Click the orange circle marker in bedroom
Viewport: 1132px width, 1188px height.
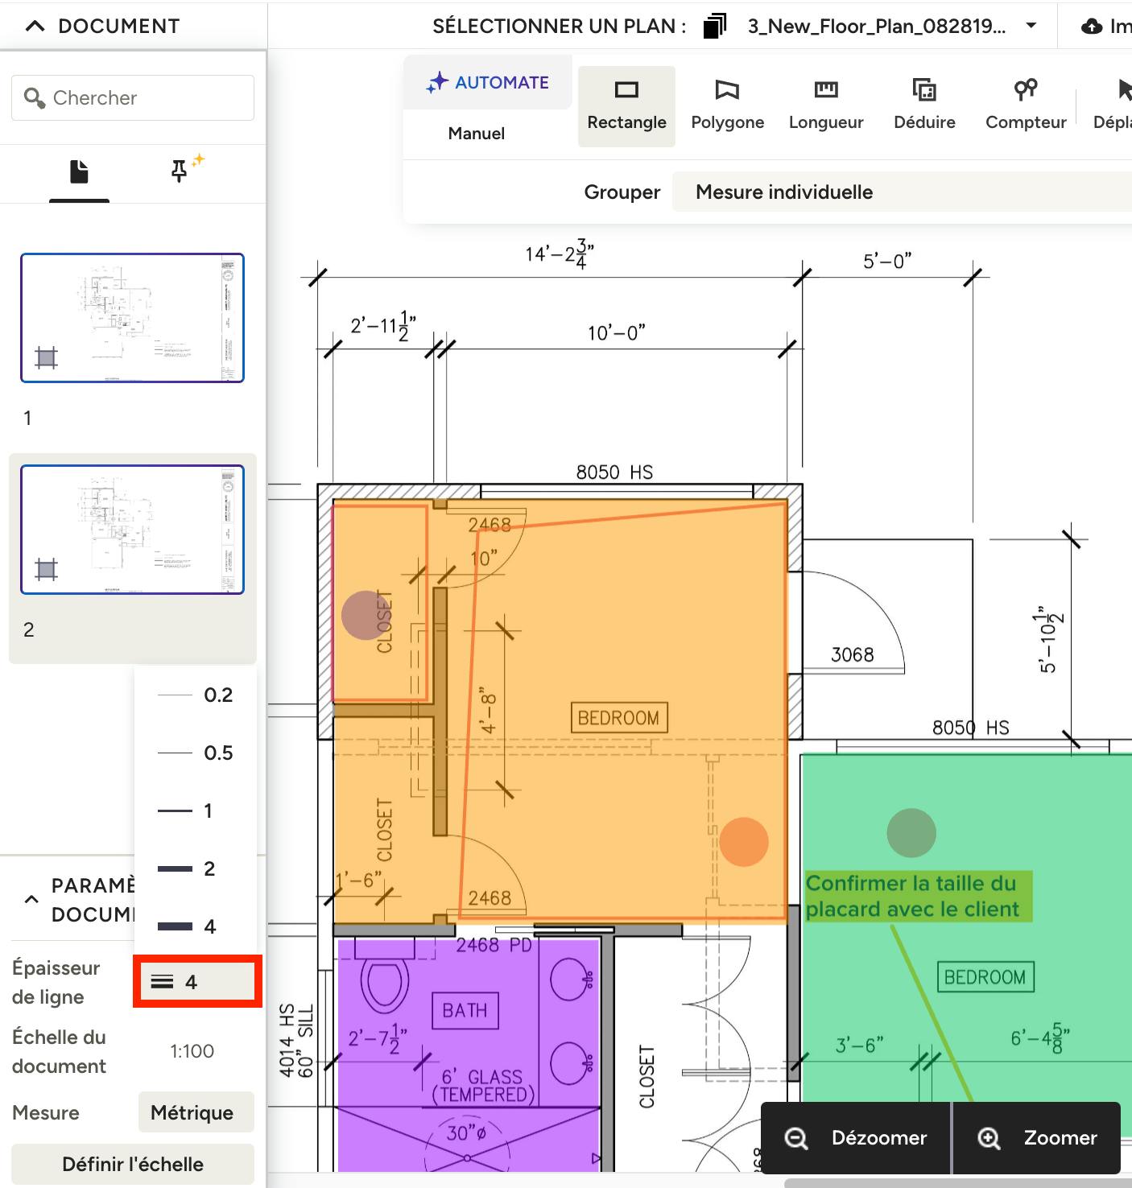pyautogui.click(x=743, y=842)
